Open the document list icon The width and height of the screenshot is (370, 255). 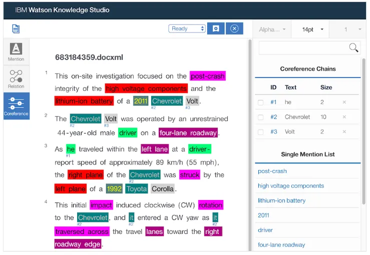pyautogui.click(x=16, y=29)
